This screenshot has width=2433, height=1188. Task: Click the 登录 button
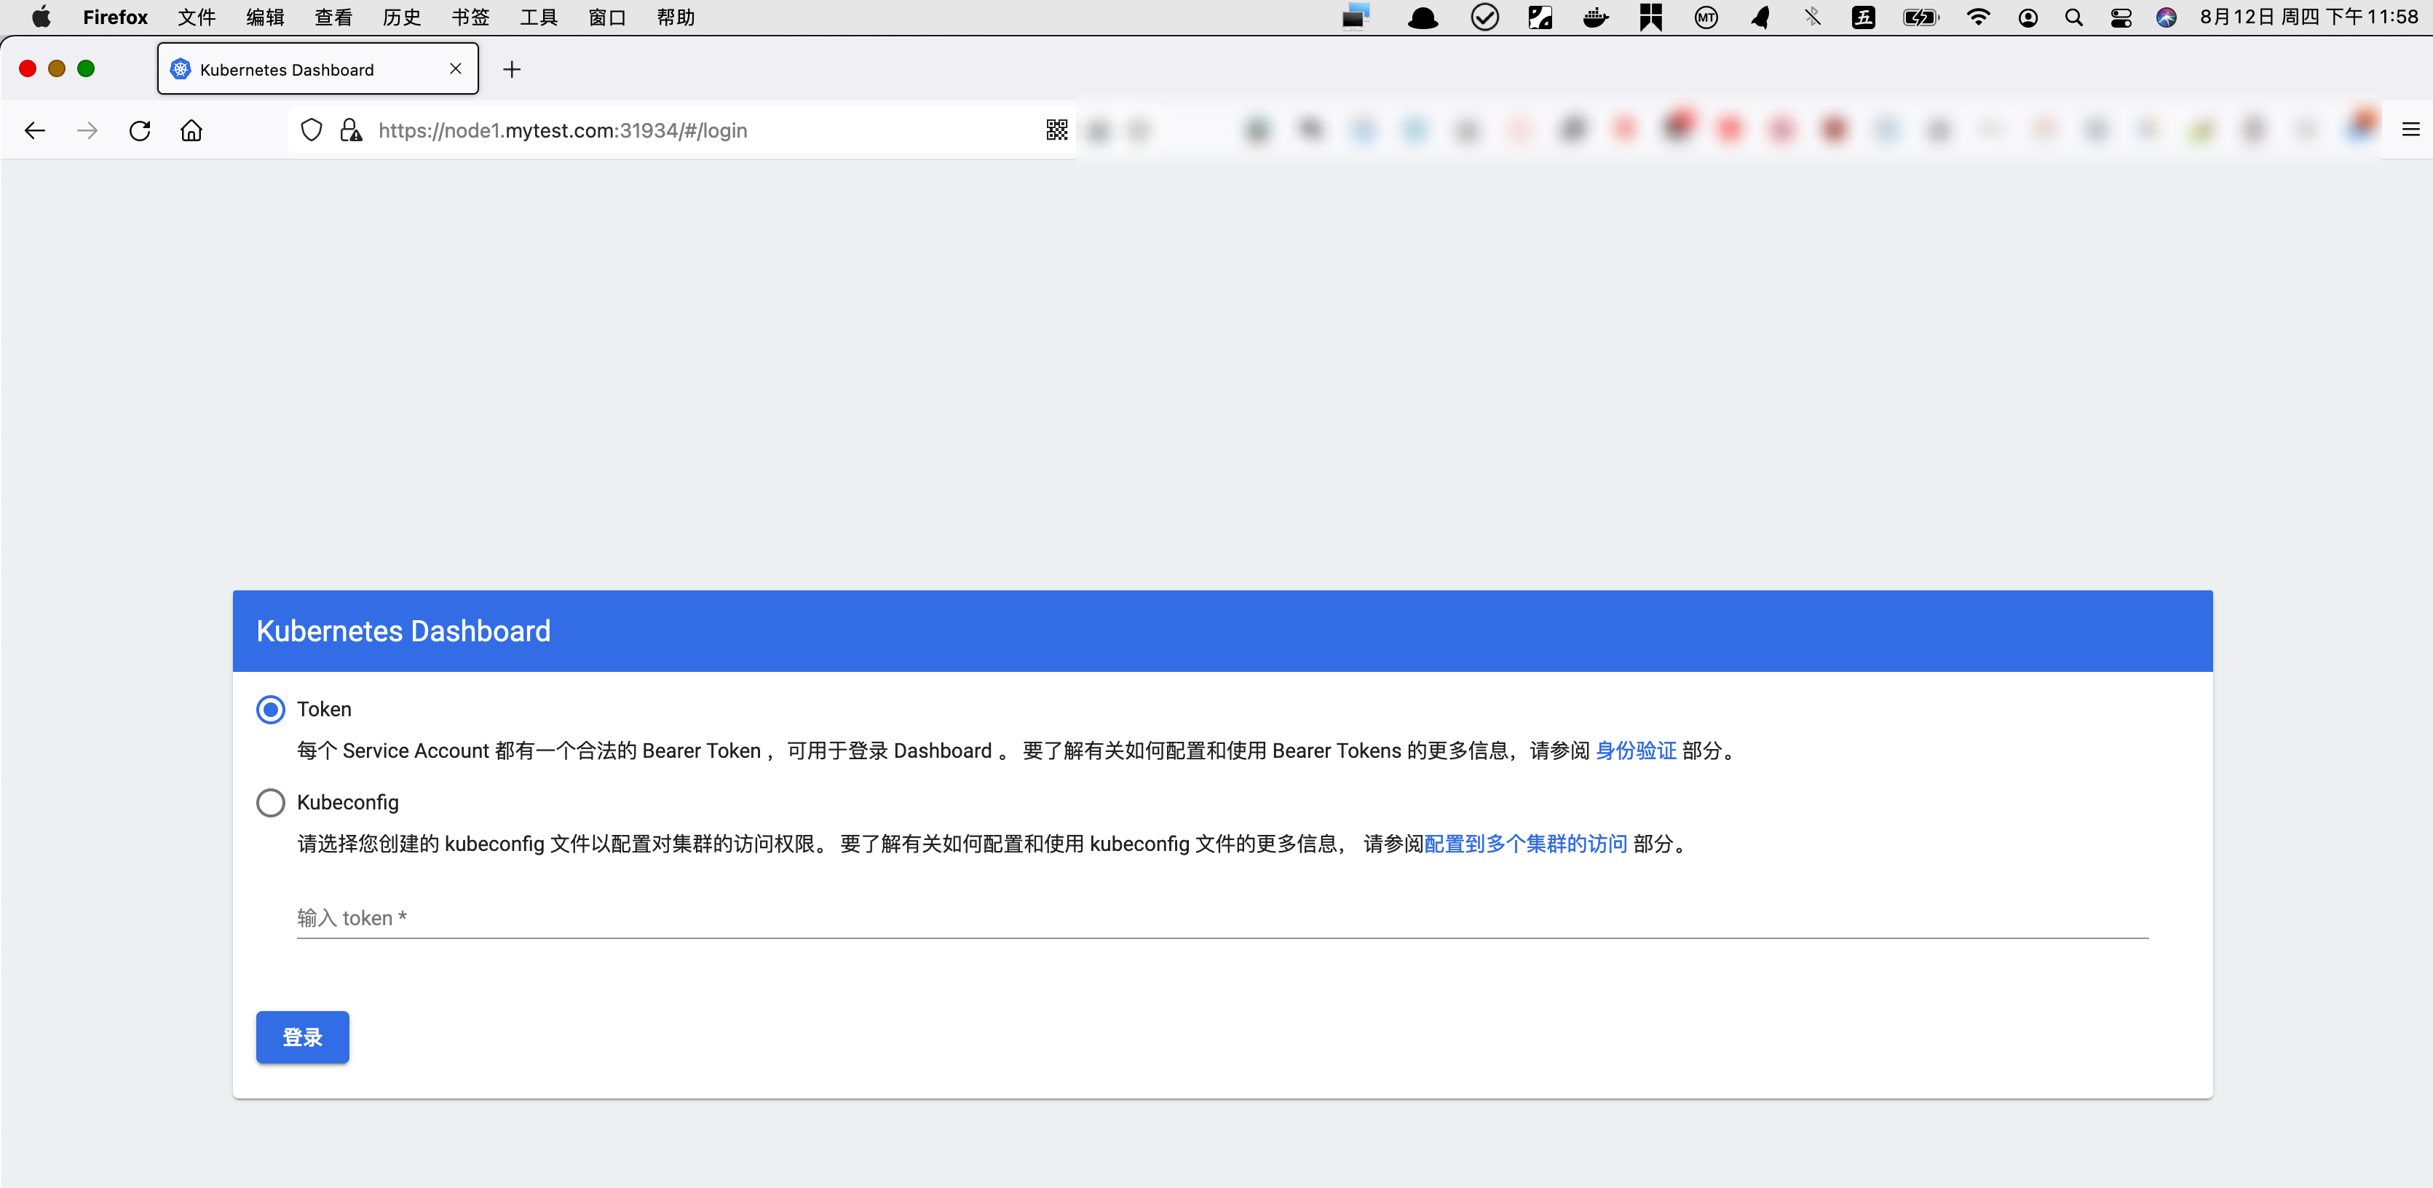pyautogui.click(x=302, y=1037)
